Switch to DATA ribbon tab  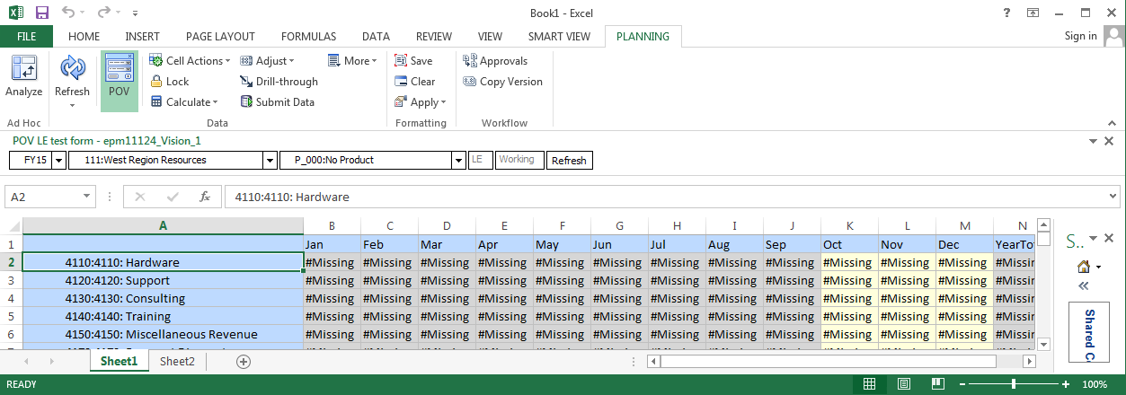(x=376, y=37)
